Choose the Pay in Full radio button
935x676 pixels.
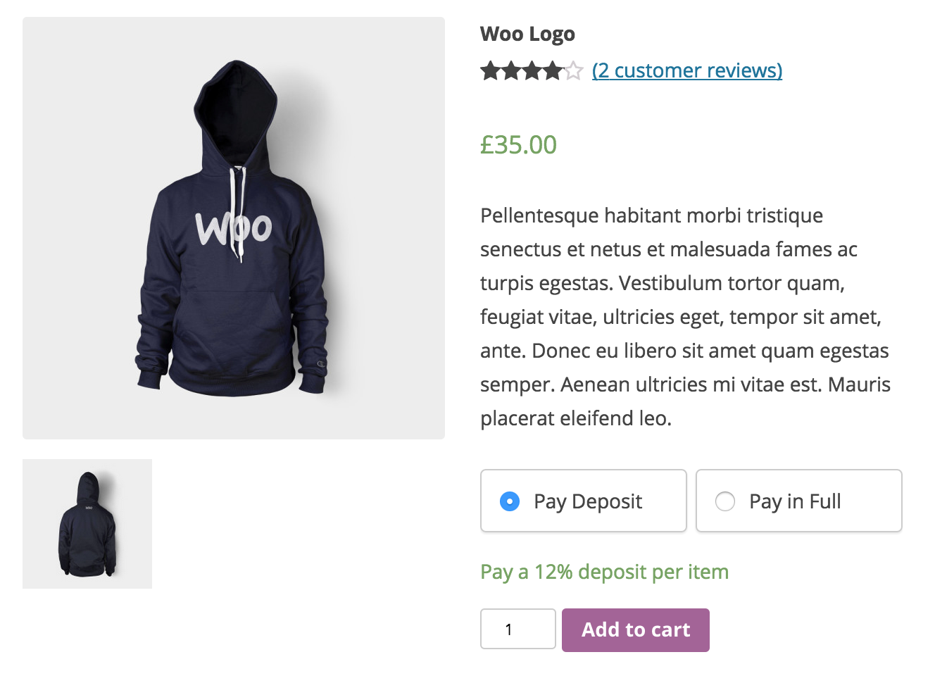point(725,501)
